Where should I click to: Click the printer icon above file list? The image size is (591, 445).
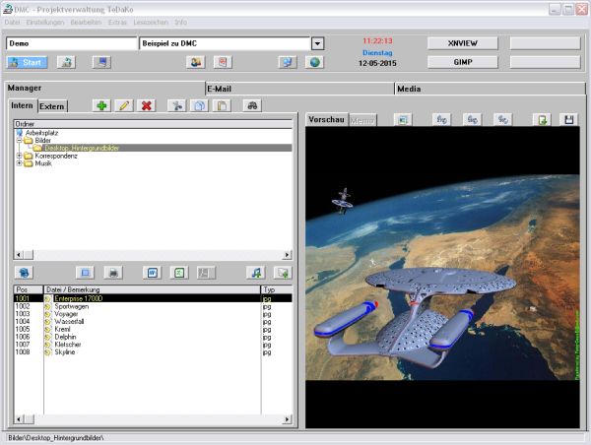pyautogui.click(x=113, y=272)
